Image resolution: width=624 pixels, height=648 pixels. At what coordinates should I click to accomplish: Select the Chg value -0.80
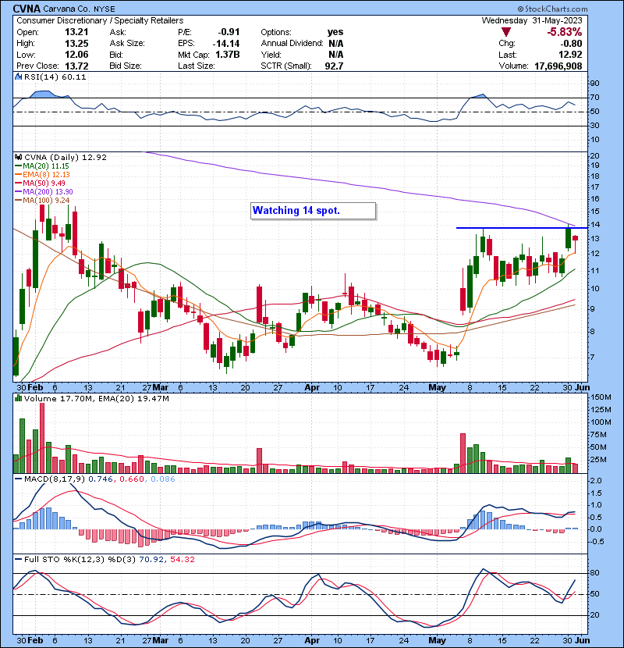pos(572,44)
